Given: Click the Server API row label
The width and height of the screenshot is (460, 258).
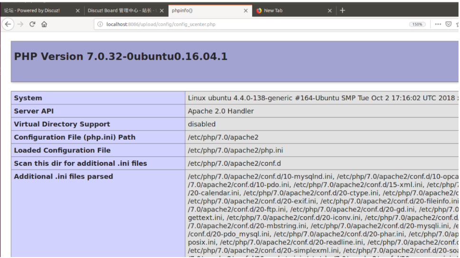Looking at the screenshot, I should click(34, 111).
